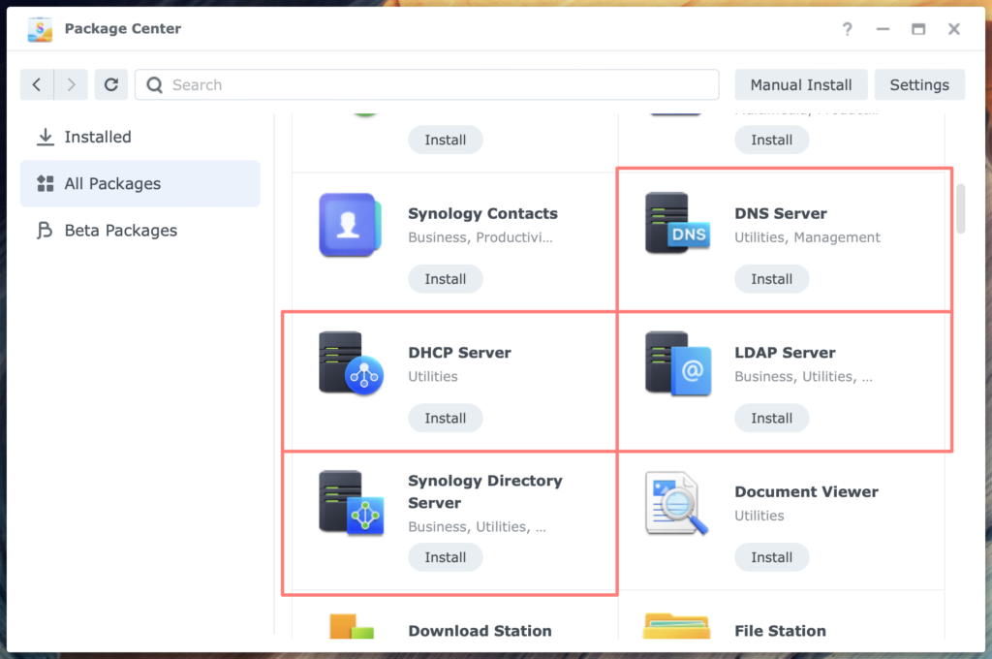Screen dimensions: 992x659
Task: Navigate back with the left arrow
Action: tap(36, 84)
